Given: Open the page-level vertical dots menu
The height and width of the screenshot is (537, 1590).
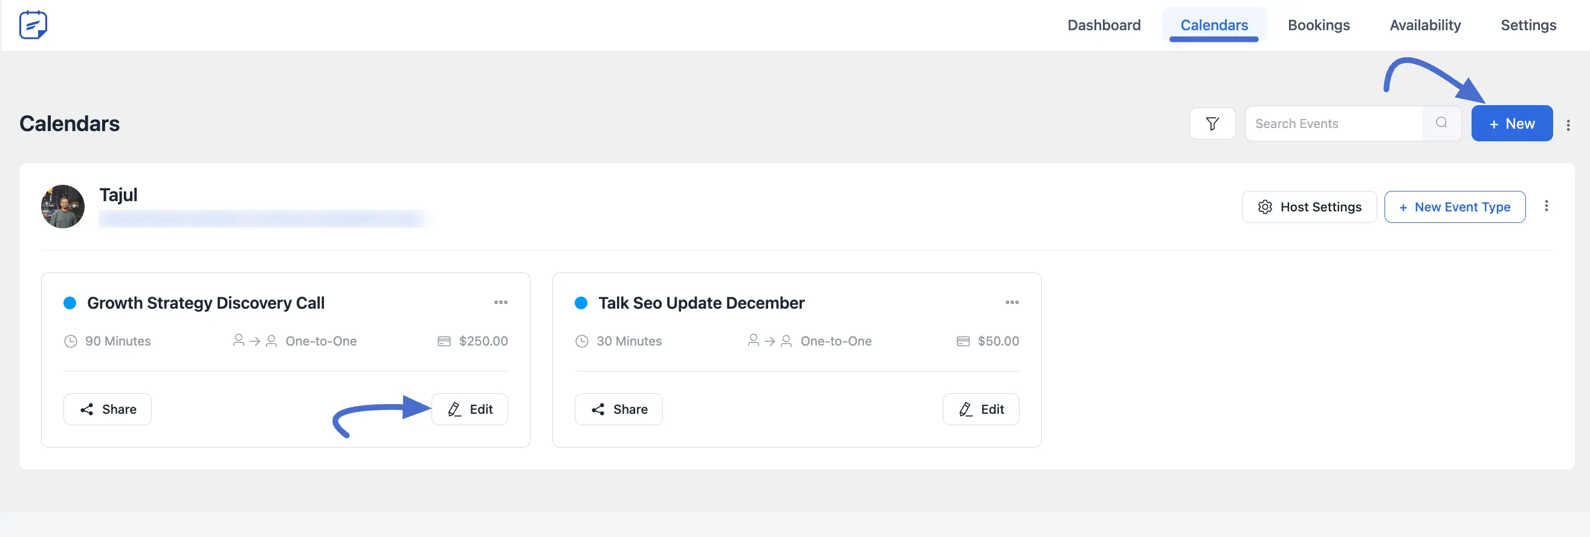Looking at the screenshot, I should click(1568, 125).
